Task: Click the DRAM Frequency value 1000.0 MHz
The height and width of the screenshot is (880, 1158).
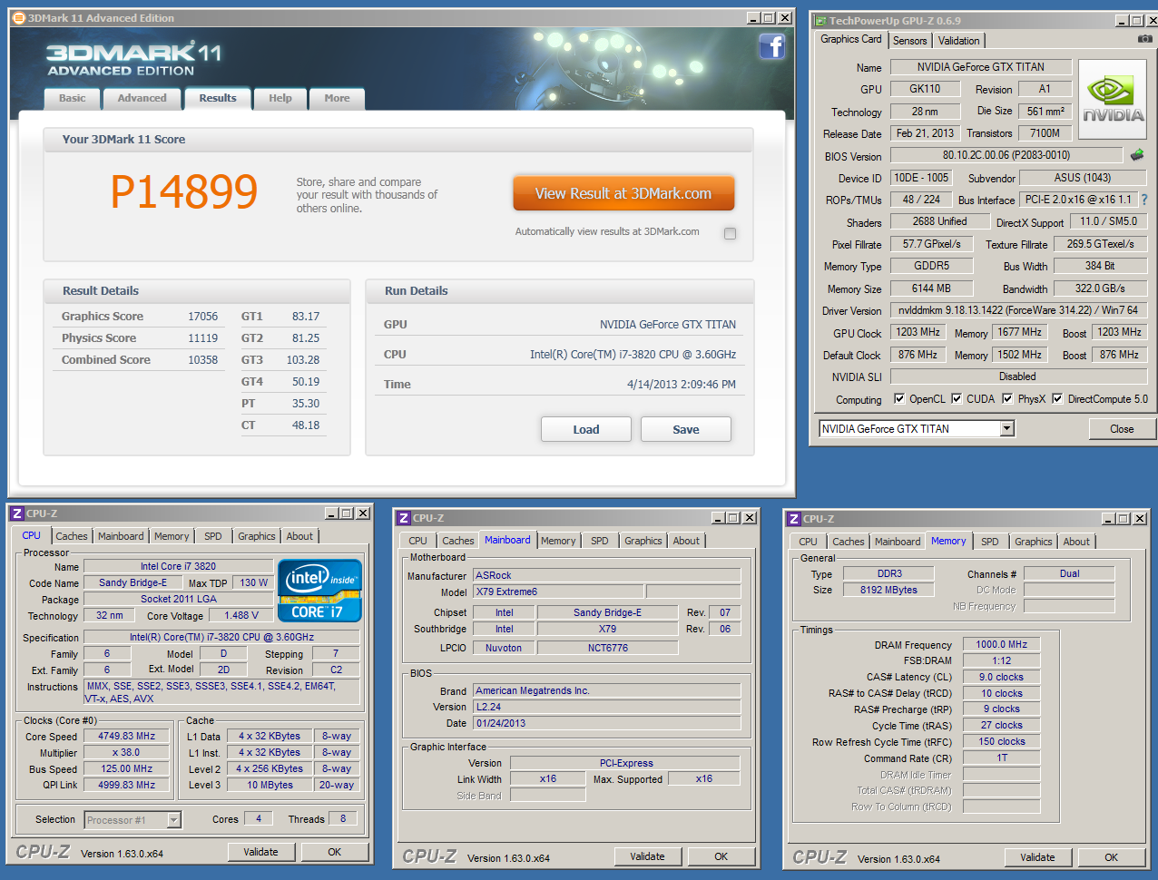Action: [1002, 645]
